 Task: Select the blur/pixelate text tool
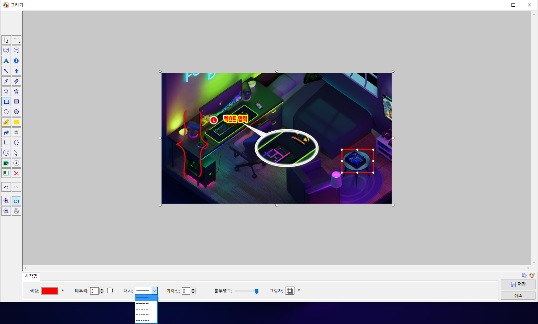coord(16,132)
